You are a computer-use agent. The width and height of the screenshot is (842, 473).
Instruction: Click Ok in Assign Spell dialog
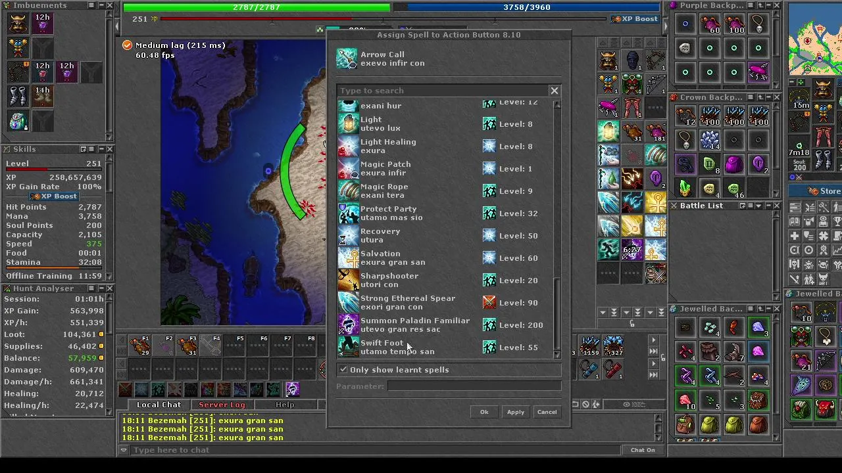484,412
